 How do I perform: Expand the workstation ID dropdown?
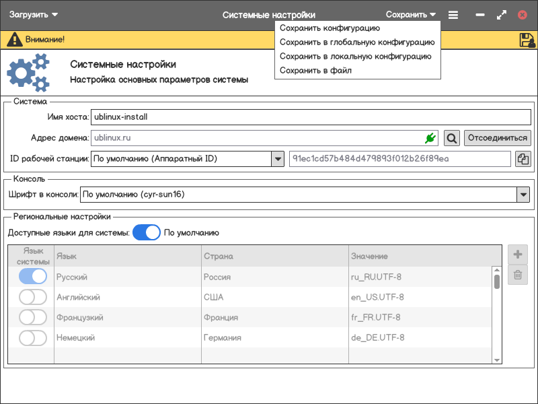(x=277, y=159)
